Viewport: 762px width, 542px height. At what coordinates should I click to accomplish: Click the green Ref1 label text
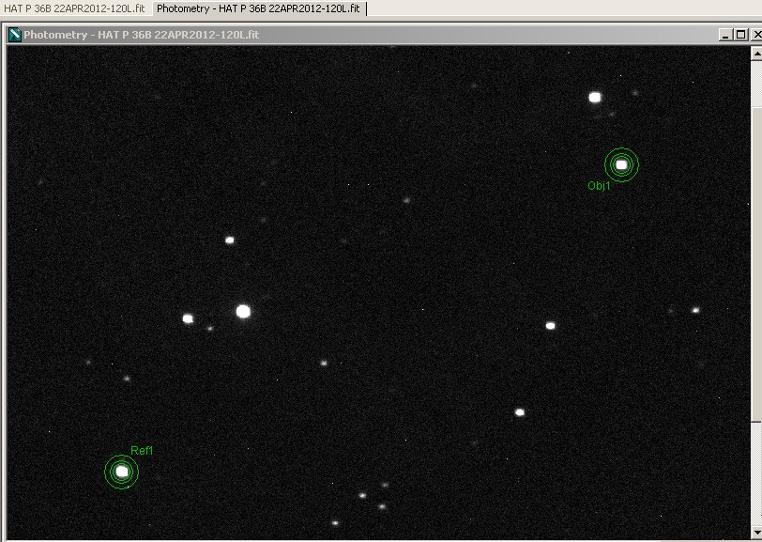(141, 451)
